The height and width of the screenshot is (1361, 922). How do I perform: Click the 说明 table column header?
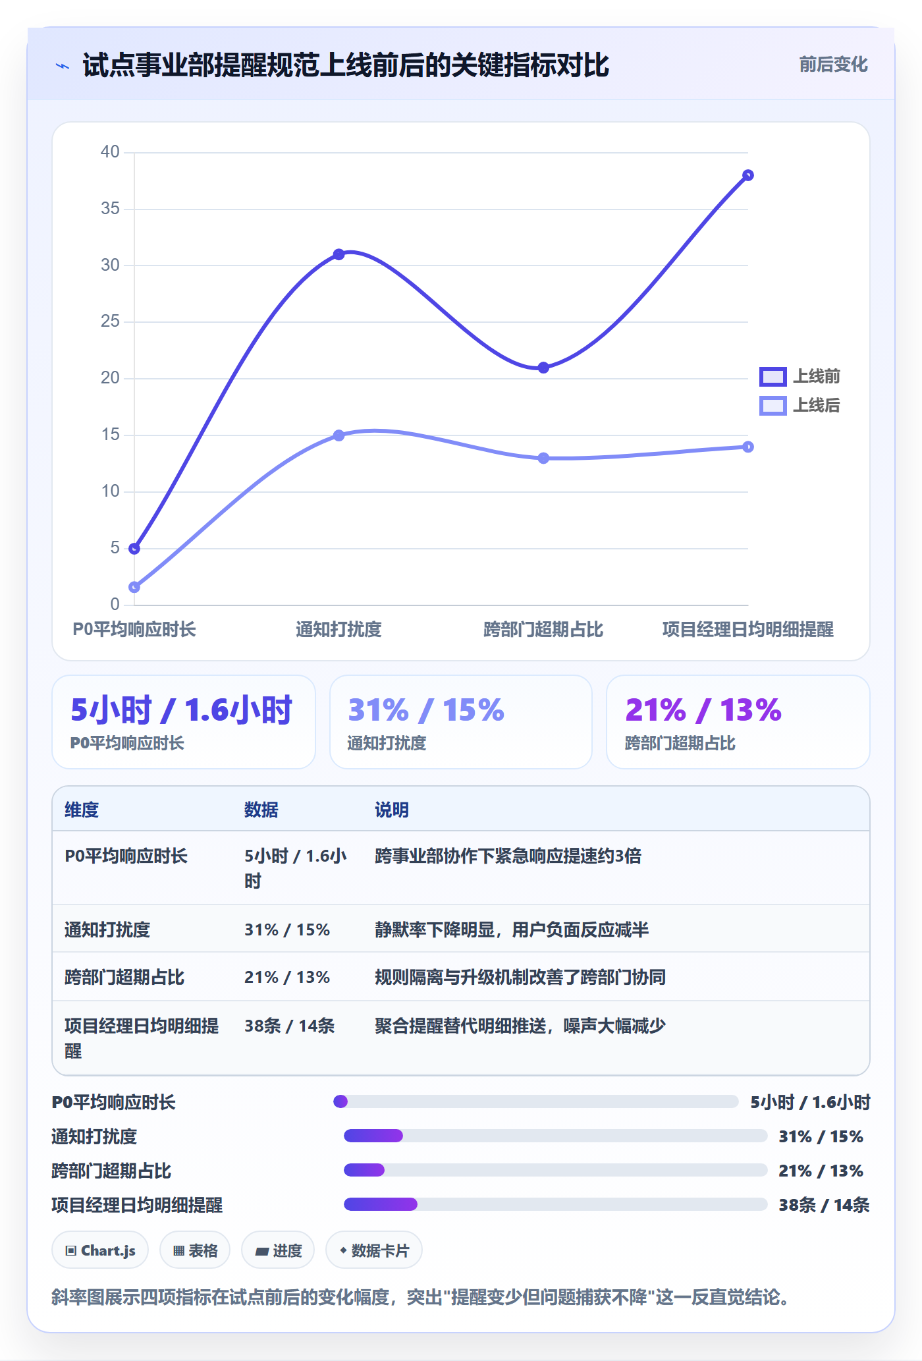[392, 810]
